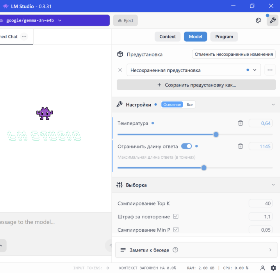Click the Заметки к беседе lines icon
280x273 pixels.
123,250
